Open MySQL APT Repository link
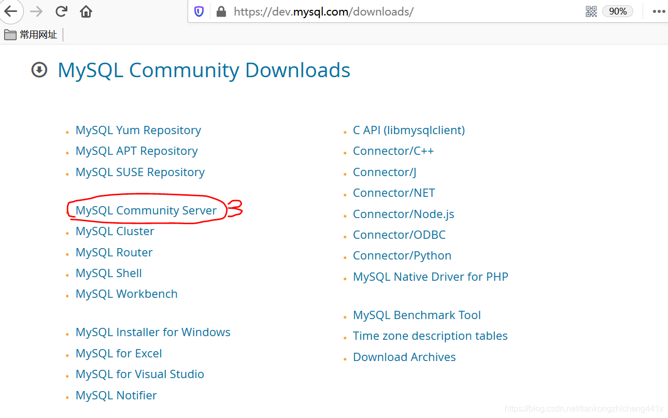The image size is (668, 418). (x=137, y=151)
